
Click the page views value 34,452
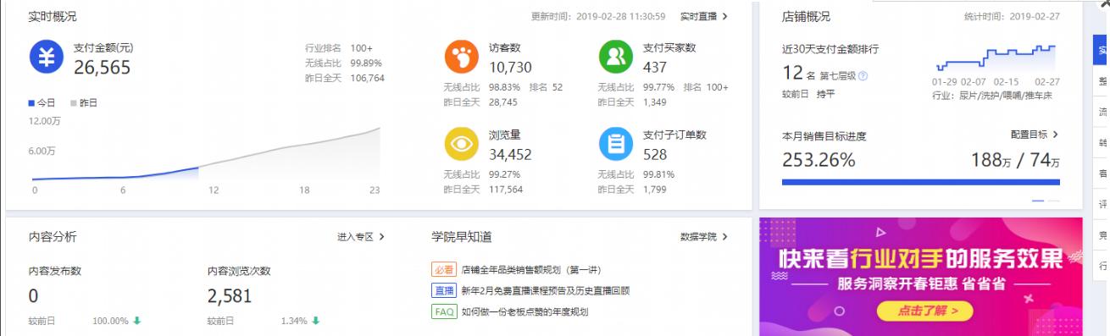[510, 154]
